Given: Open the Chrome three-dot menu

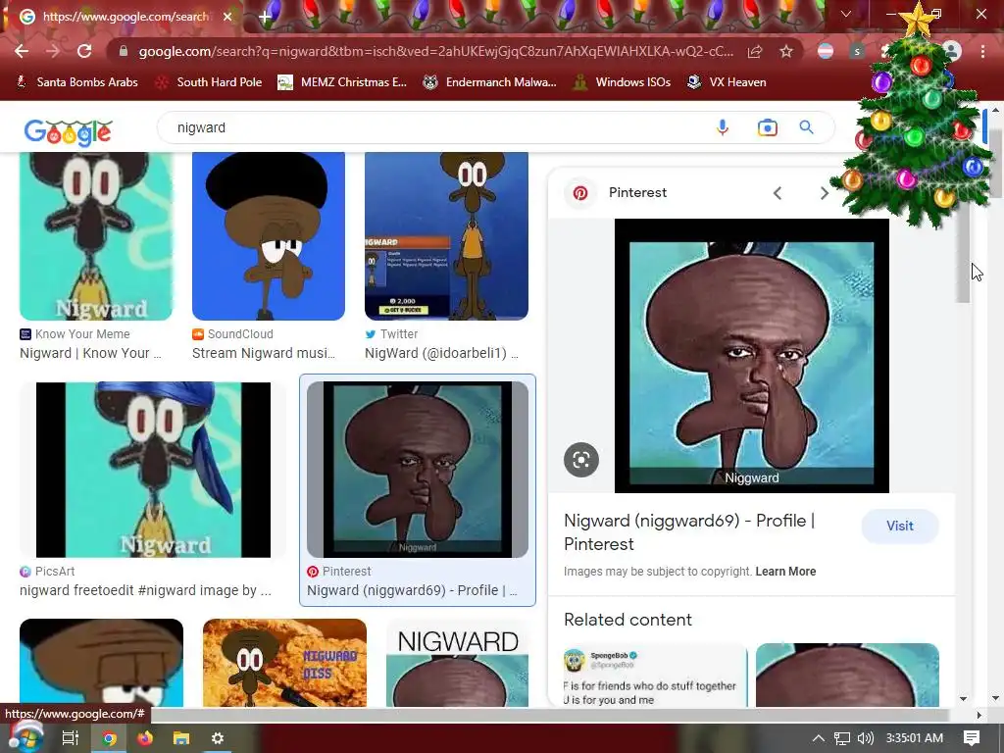Looking at the screenshot, I should 982,51.
